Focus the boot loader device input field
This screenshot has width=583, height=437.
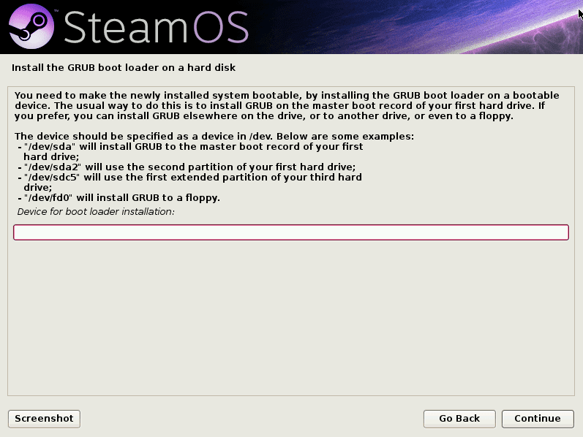[x=291, y=232]
